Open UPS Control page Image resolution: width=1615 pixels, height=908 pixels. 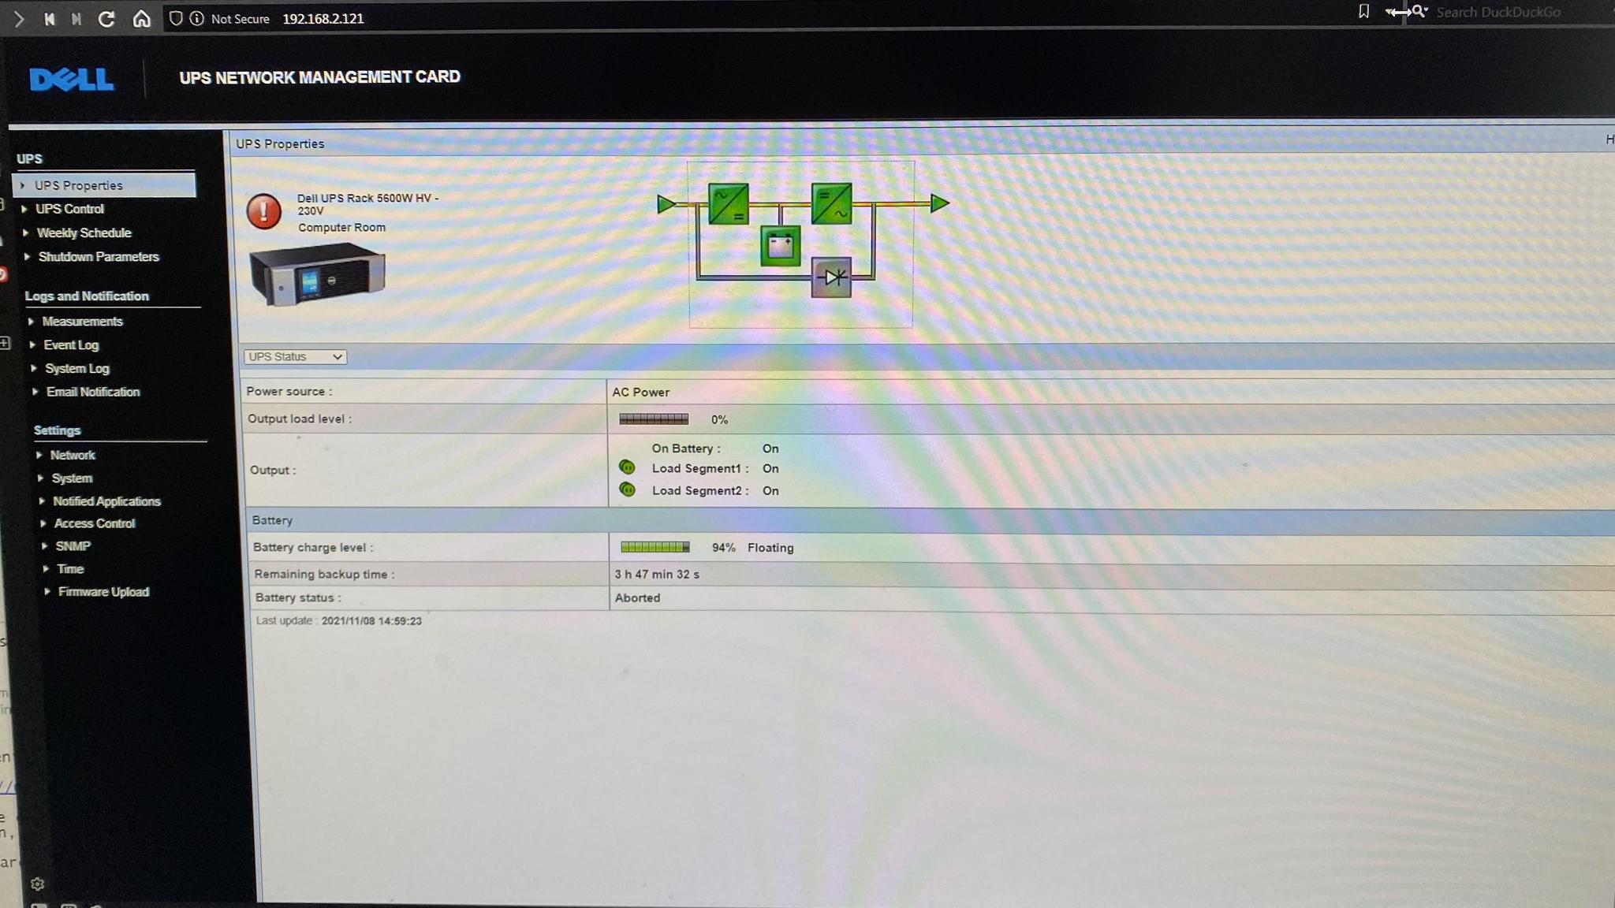(x=69, y=209)
